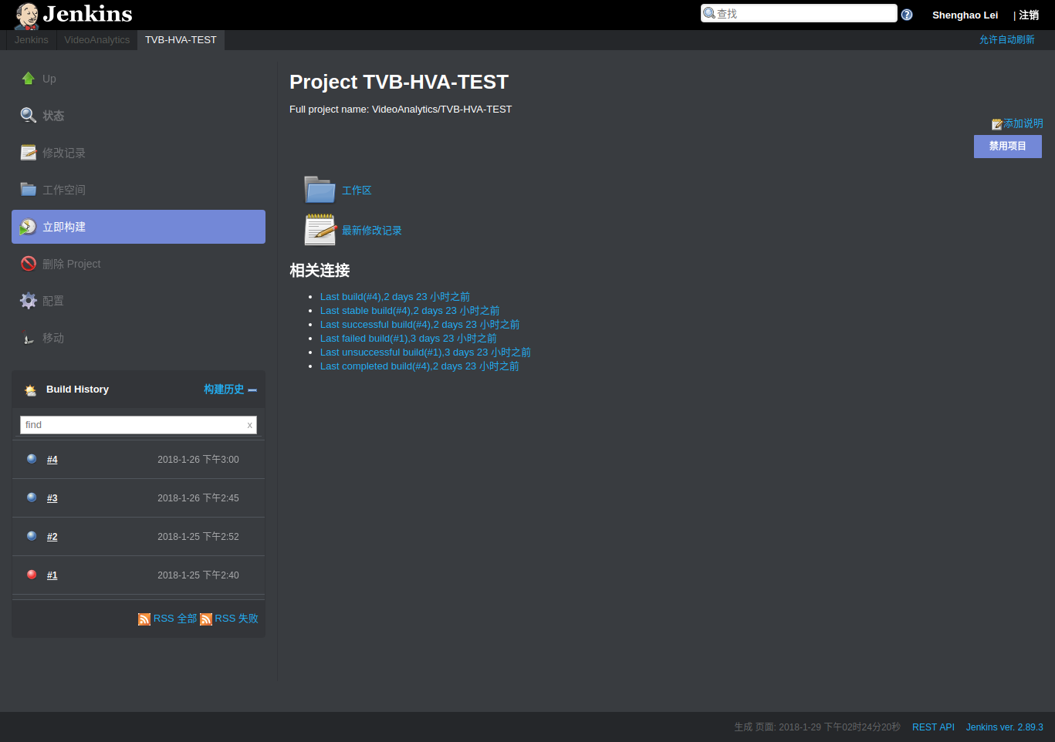Viewport: 1055px width, 742px height.
Task: Open the Last failed build(#1) link
Action: pos(408,339)
